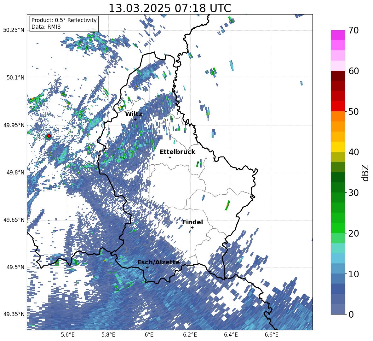The height and width of the screenshot is (341, 373).
Task: Click the 50.25°N latitude label
Action: (x=14, y=30)
